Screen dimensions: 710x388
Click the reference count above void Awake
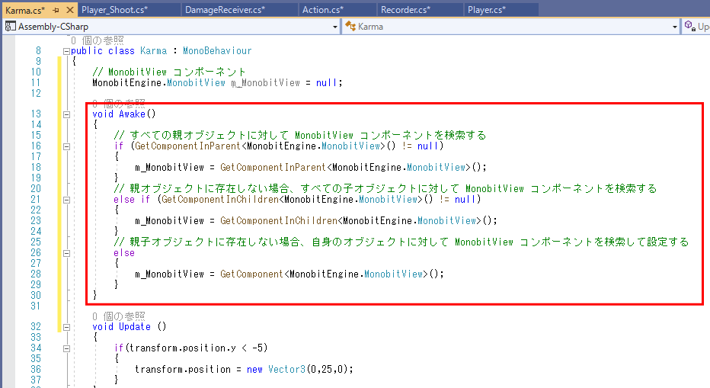click(x=119, y=104)
